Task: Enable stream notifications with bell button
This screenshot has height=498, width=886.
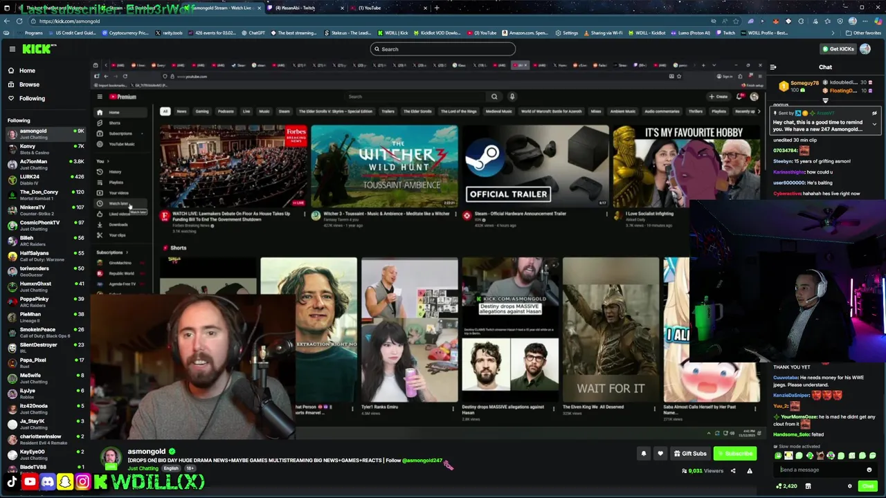Action: pos(644,454)
